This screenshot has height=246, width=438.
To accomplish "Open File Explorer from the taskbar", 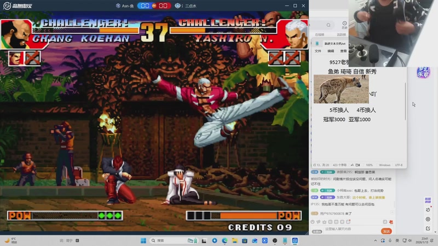I will (235, 241).
